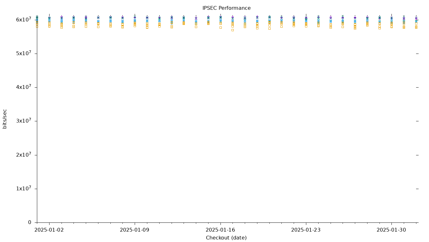Click the 2025-01-02 date label

(x=49, y=230)
